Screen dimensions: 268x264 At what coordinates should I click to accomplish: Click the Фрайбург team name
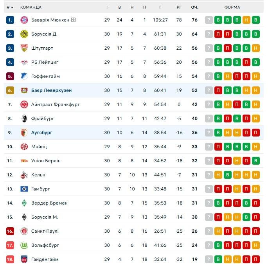[43, 119]
